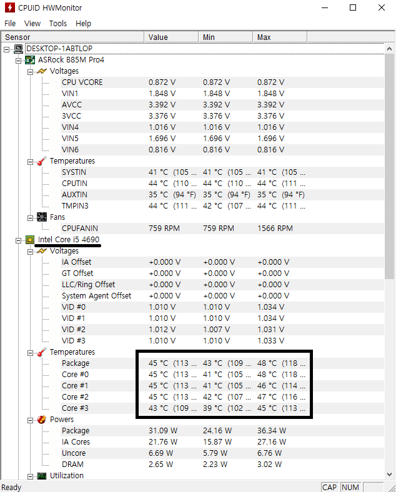Click the vertical scrollbar thumb
Image resolution: width=396 pixels, height=492 pixels.
coord(389,166)
